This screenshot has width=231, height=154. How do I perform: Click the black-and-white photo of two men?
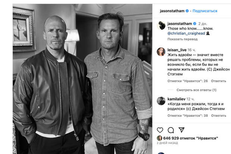coord(82,79)
